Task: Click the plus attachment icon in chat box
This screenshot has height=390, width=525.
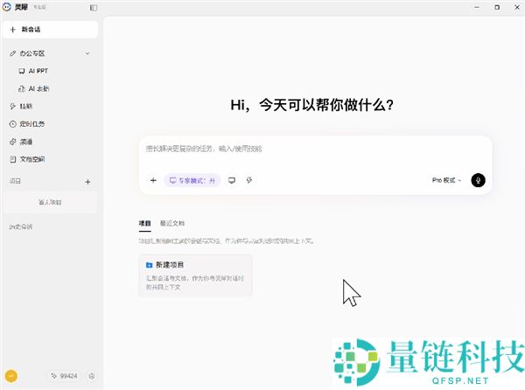Action: pos(153,181)
